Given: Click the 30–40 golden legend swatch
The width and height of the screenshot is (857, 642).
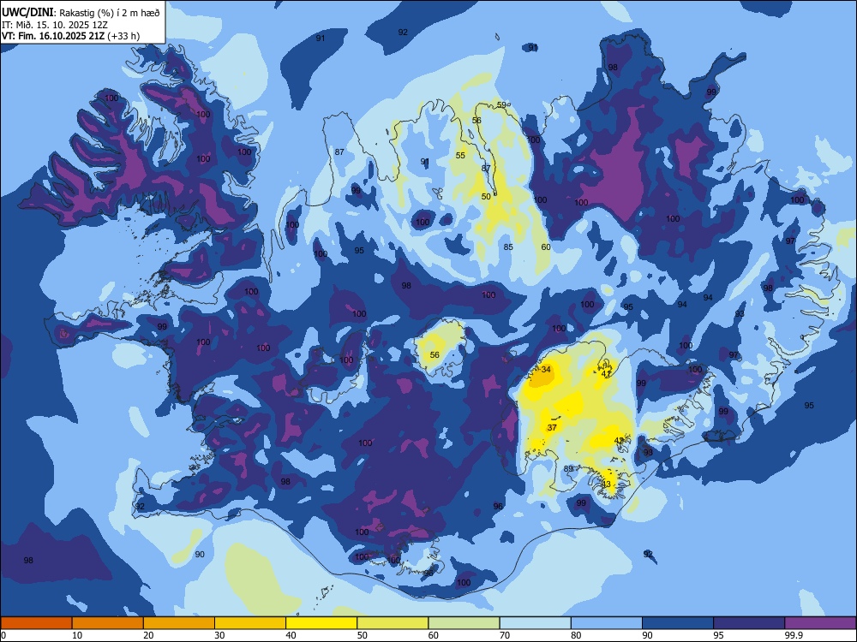Looking at the screenshot, I should tap(250, 623).
